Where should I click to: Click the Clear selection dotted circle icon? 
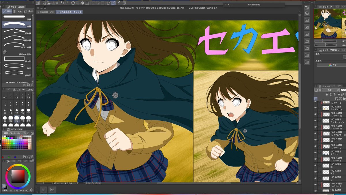point(73,3)
